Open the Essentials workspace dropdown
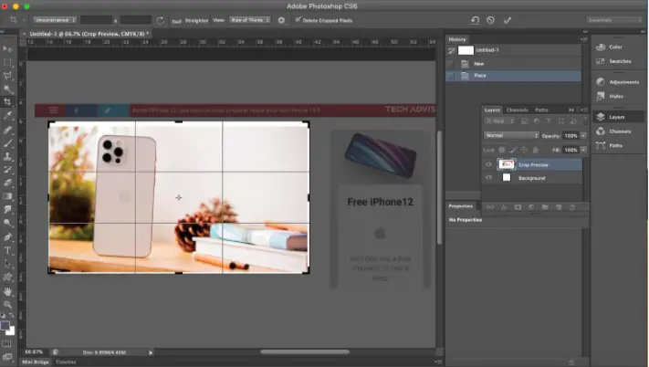Image resolution: width=649 pixels, height=367 pixels. [x=614, y=20]
